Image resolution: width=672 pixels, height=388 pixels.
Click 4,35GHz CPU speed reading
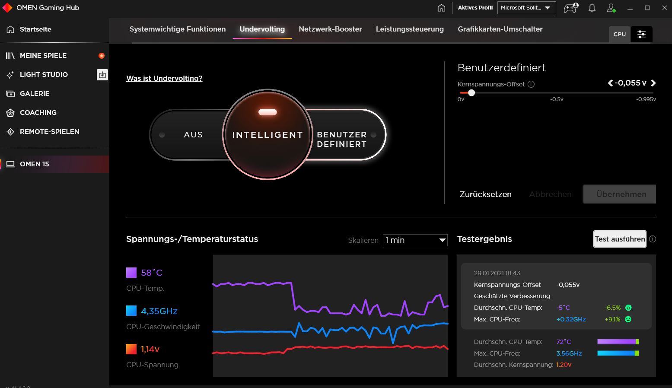click(159, 311)
